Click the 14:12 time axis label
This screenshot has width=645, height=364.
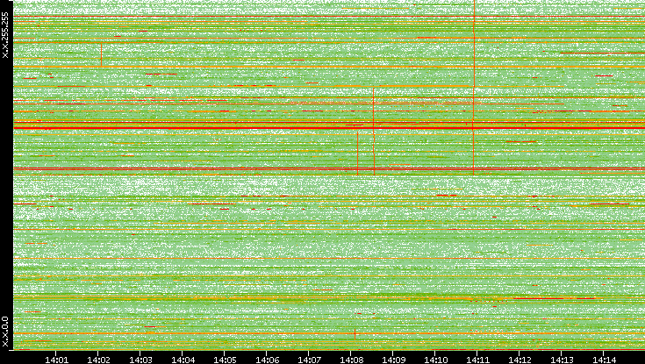pyautogui.click(x=520, y=360)
